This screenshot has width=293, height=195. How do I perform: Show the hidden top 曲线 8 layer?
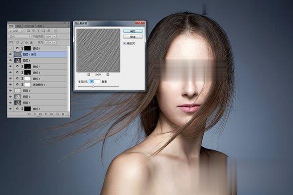(x=10, y=48)
